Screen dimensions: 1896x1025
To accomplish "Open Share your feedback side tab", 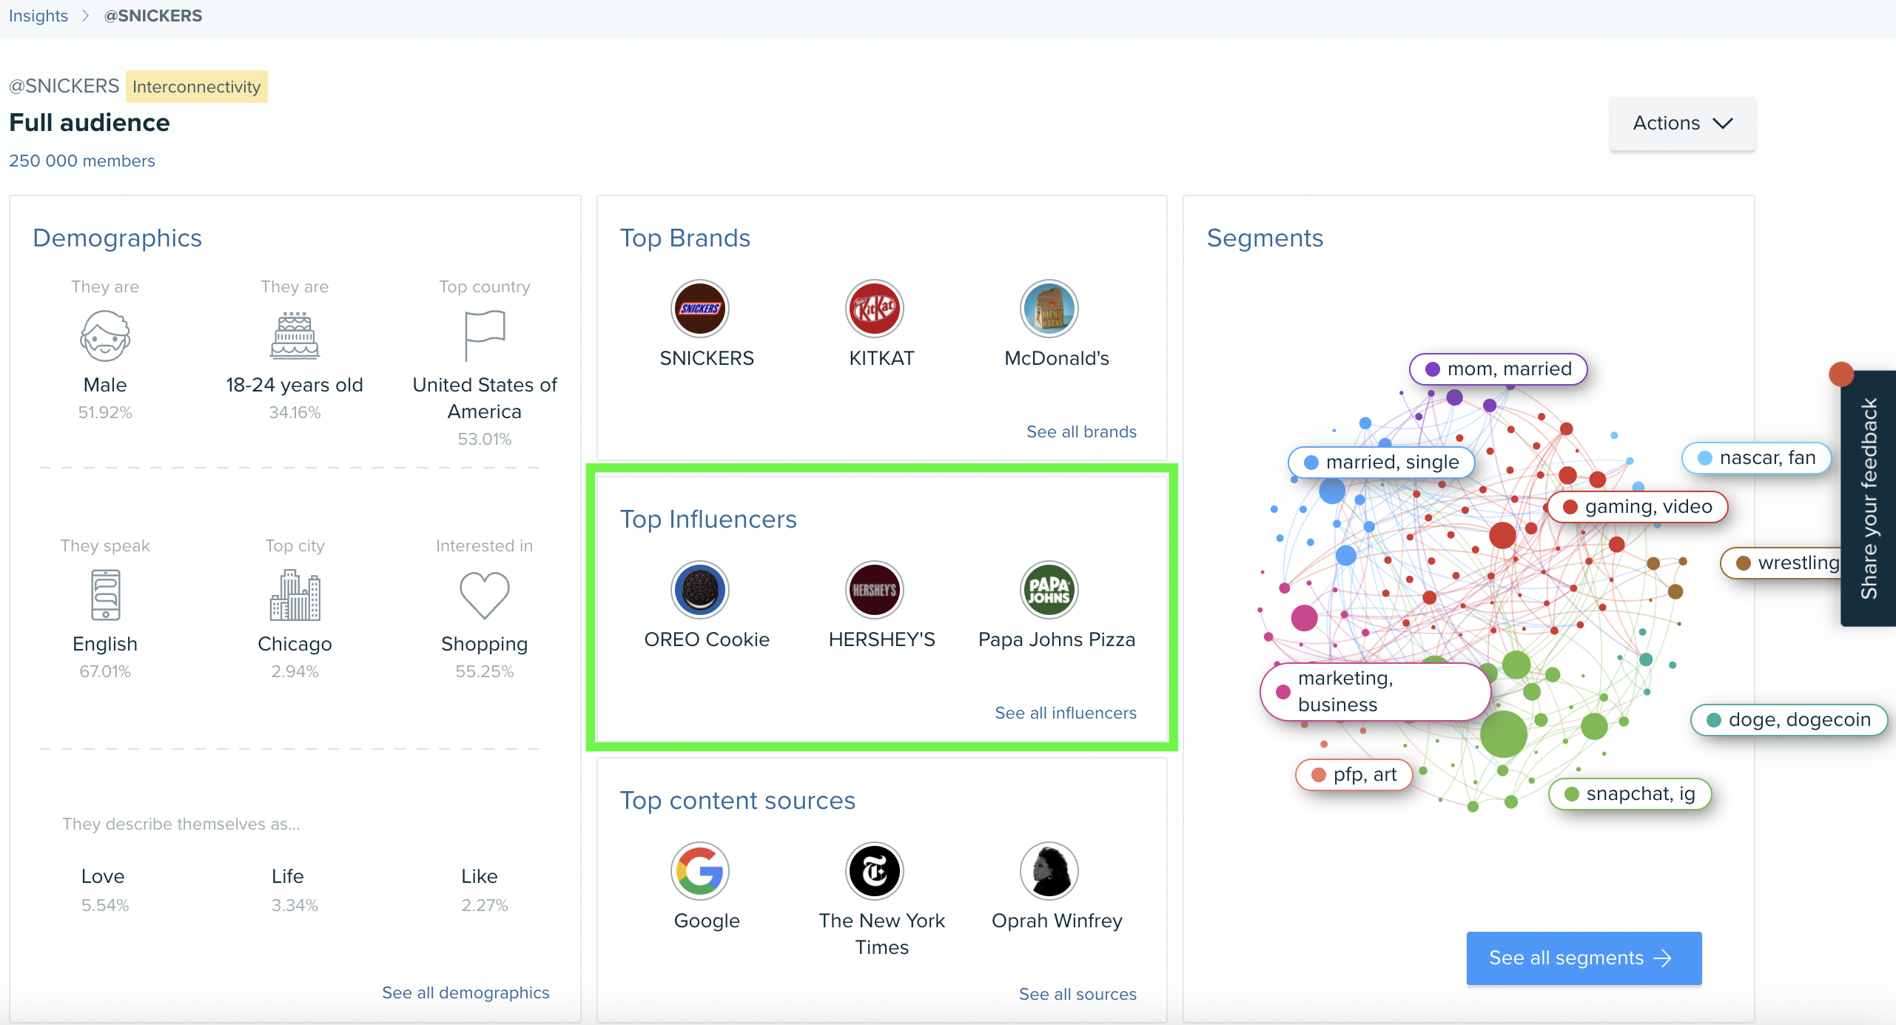I will 1869,499.
